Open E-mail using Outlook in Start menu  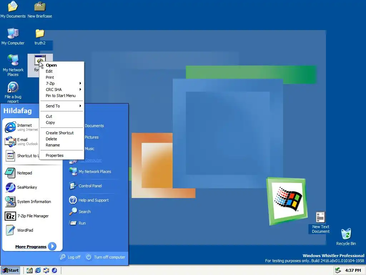[21, 142]
